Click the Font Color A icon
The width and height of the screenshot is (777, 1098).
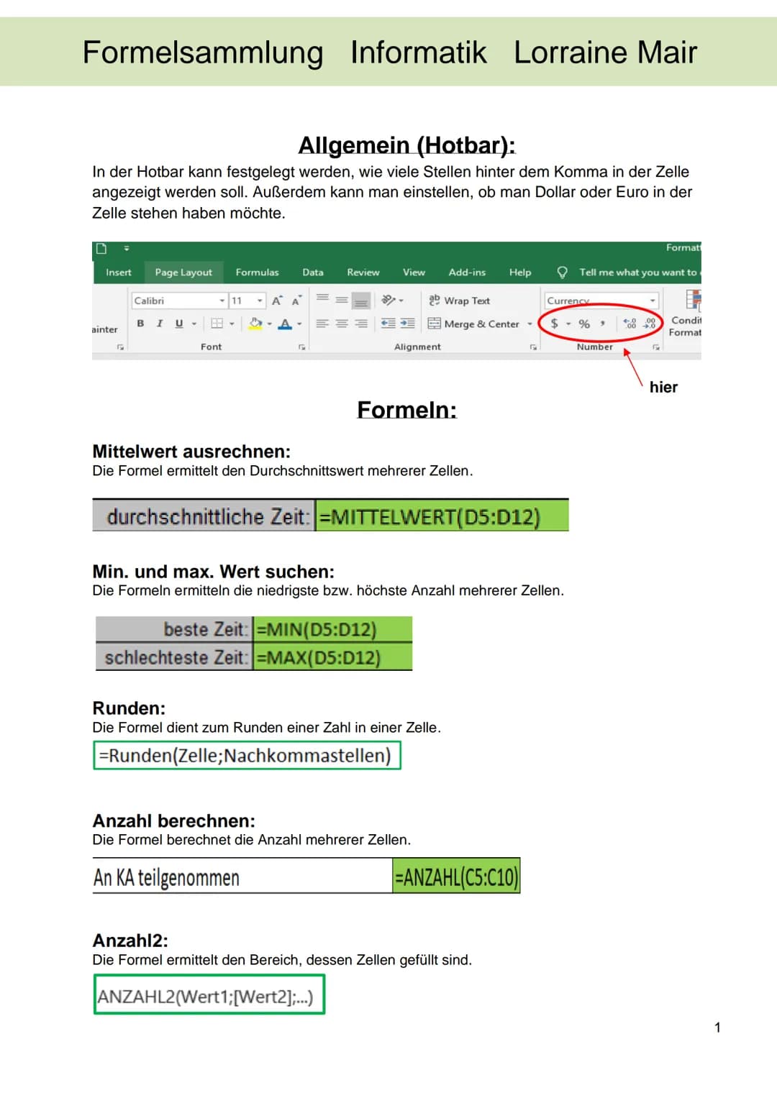286,324
